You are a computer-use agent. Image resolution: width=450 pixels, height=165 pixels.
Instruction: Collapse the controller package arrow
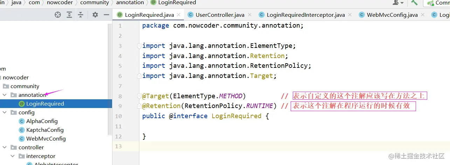(x=5, y=147)
